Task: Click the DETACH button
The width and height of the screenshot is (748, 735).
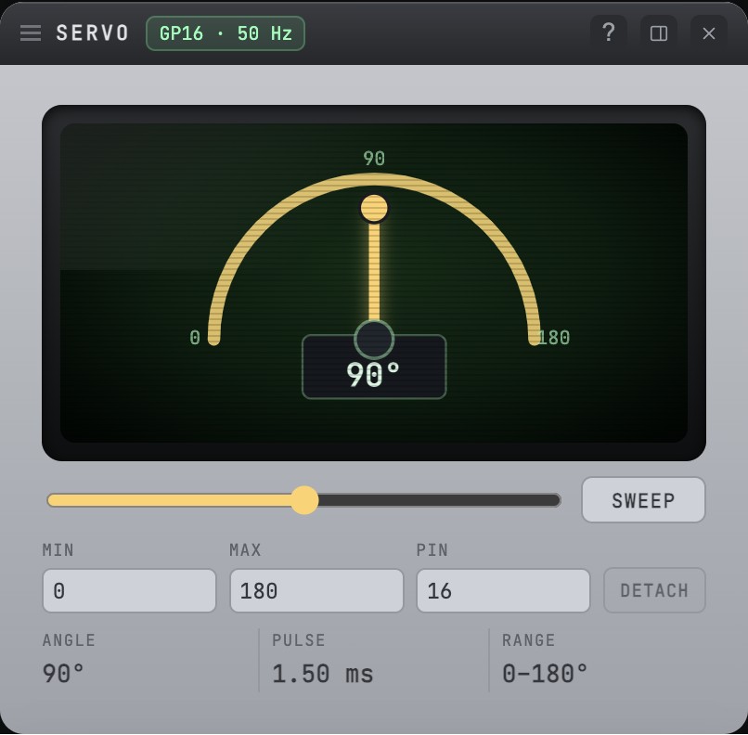Action: (654, 590)
